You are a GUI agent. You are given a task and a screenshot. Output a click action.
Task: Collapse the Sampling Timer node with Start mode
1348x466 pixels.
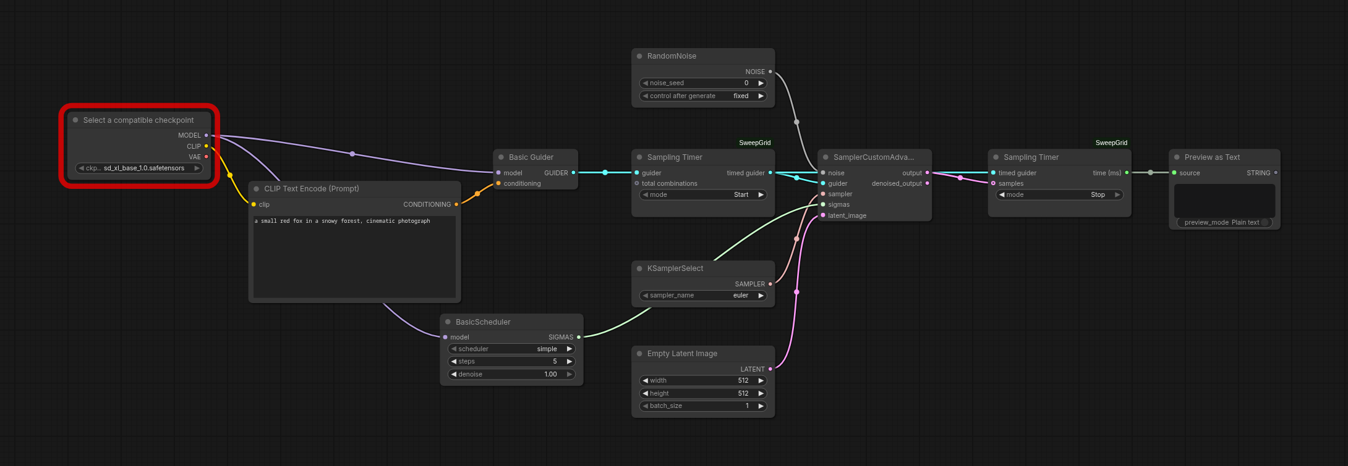pos(639,157)
